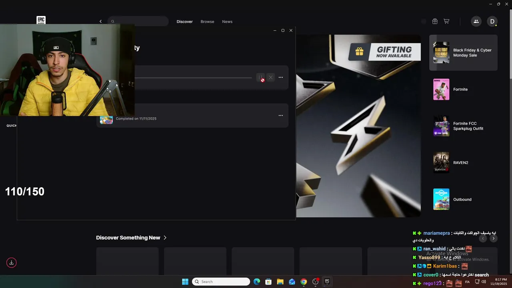
Task: Open the volume icon in system tray
Action: [x=484, y=282]
